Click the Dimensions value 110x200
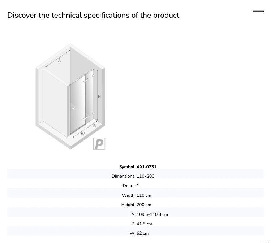This screenshot has height=243, width=271. 145,176
